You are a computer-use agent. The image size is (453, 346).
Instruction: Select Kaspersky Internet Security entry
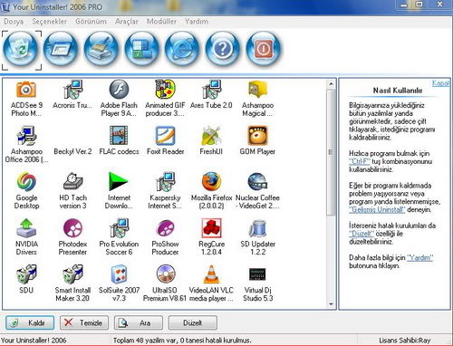(165, 182)
